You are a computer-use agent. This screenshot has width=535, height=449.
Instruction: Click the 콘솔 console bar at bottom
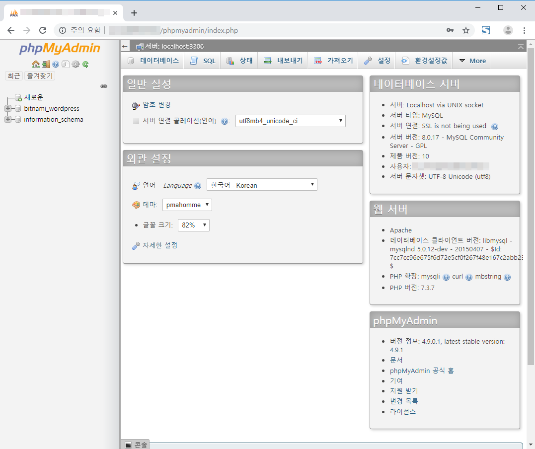136,445
